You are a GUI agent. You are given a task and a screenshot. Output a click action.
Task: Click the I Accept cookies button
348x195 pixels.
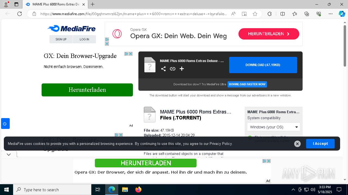coord(320,144)
